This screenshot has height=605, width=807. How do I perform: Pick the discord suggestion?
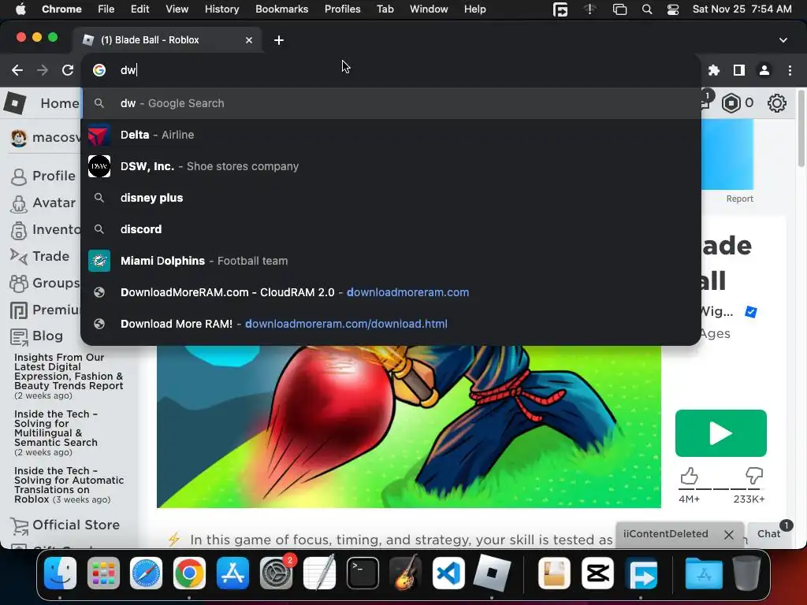tap(391, 229)
